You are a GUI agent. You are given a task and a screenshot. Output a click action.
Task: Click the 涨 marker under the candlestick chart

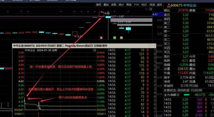(x=101, y=38)
